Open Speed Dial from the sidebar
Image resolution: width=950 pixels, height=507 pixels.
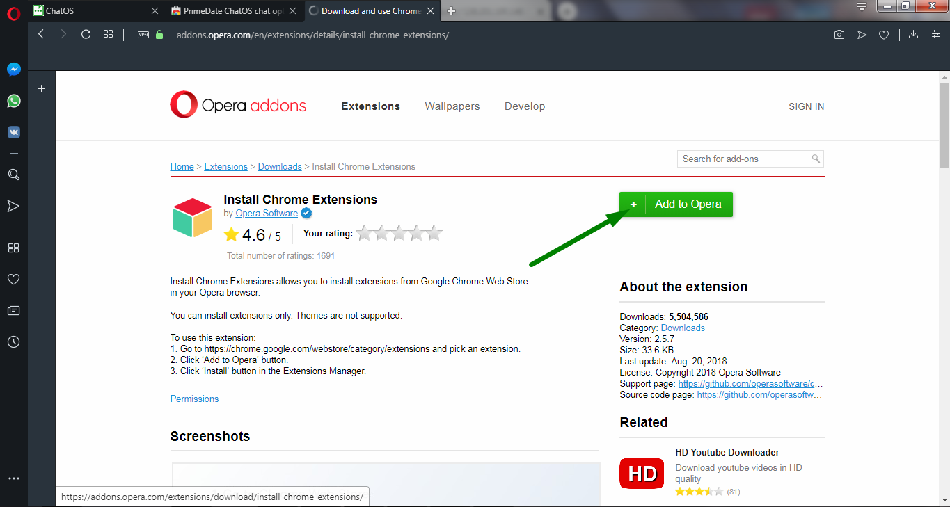[x=13, y=248]
